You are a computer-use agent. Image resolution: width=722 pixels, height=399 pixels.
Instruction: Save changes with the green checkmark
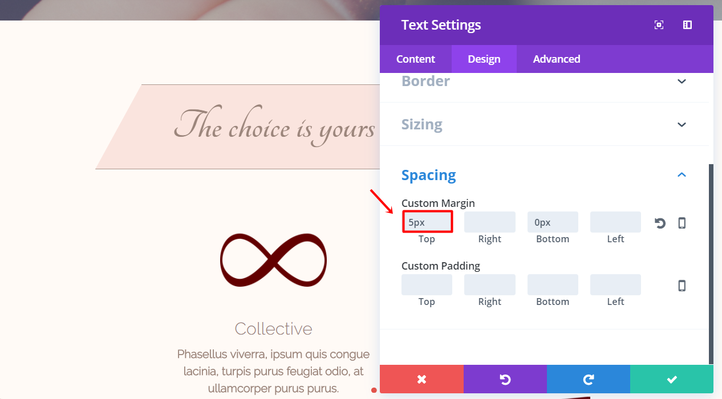coord(672,379)
